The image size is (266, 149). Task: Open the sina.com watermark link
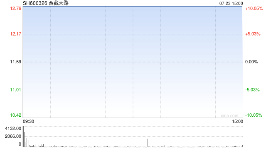pos(229,115)
